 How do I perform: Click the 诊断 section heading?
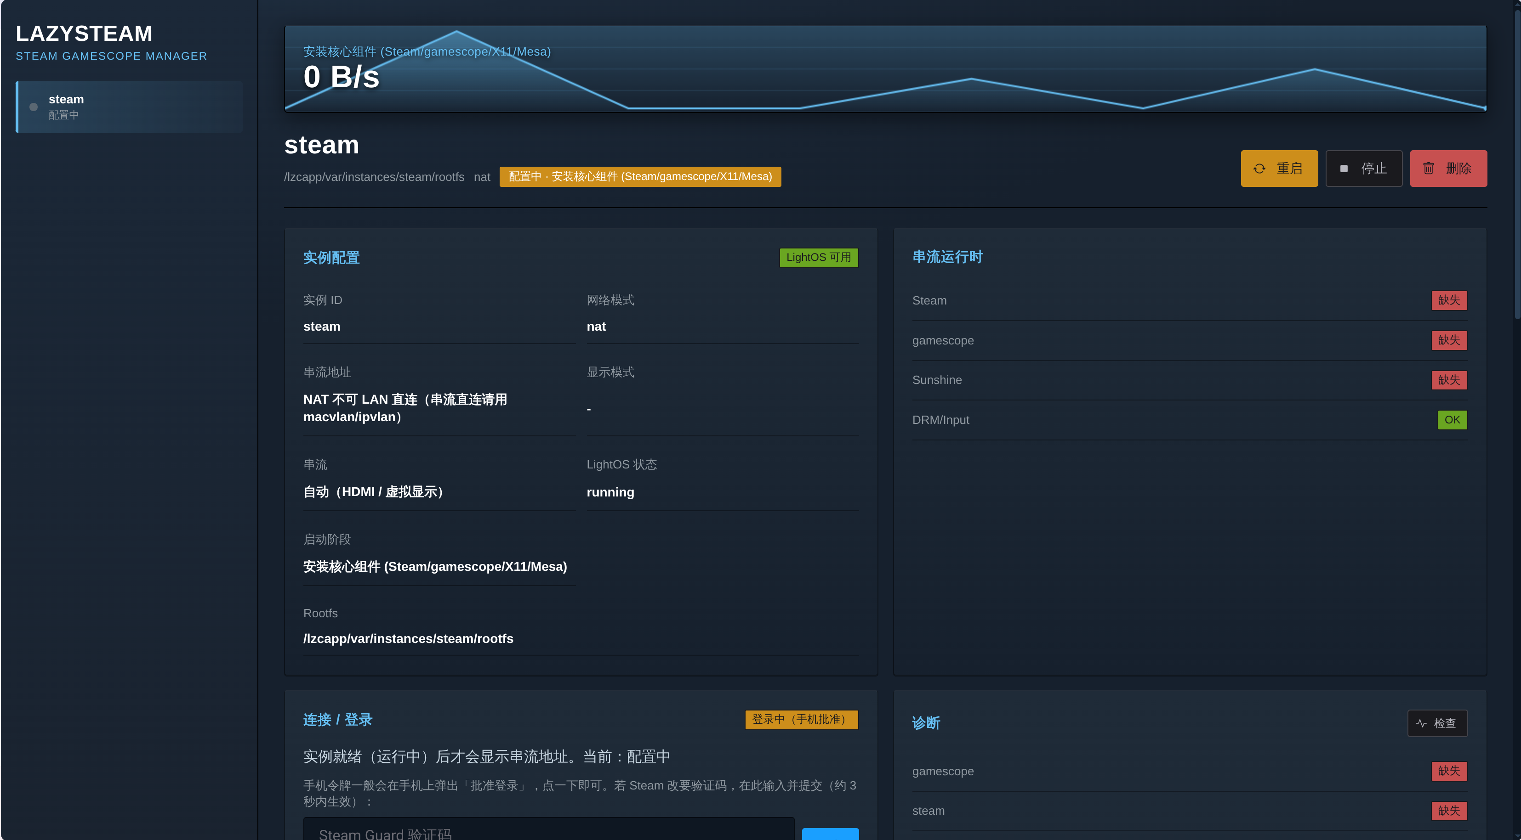point(926,723)
